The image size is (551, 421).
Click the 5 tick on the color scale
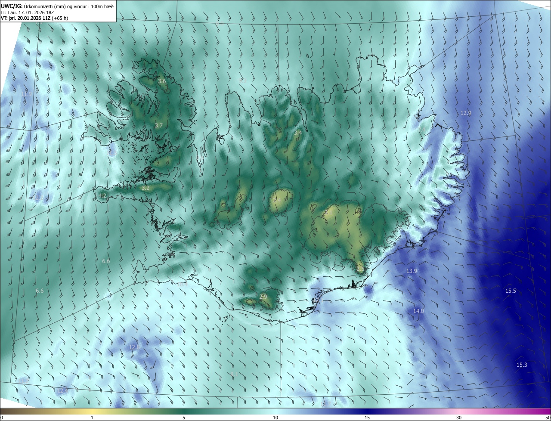coord(184,418)
